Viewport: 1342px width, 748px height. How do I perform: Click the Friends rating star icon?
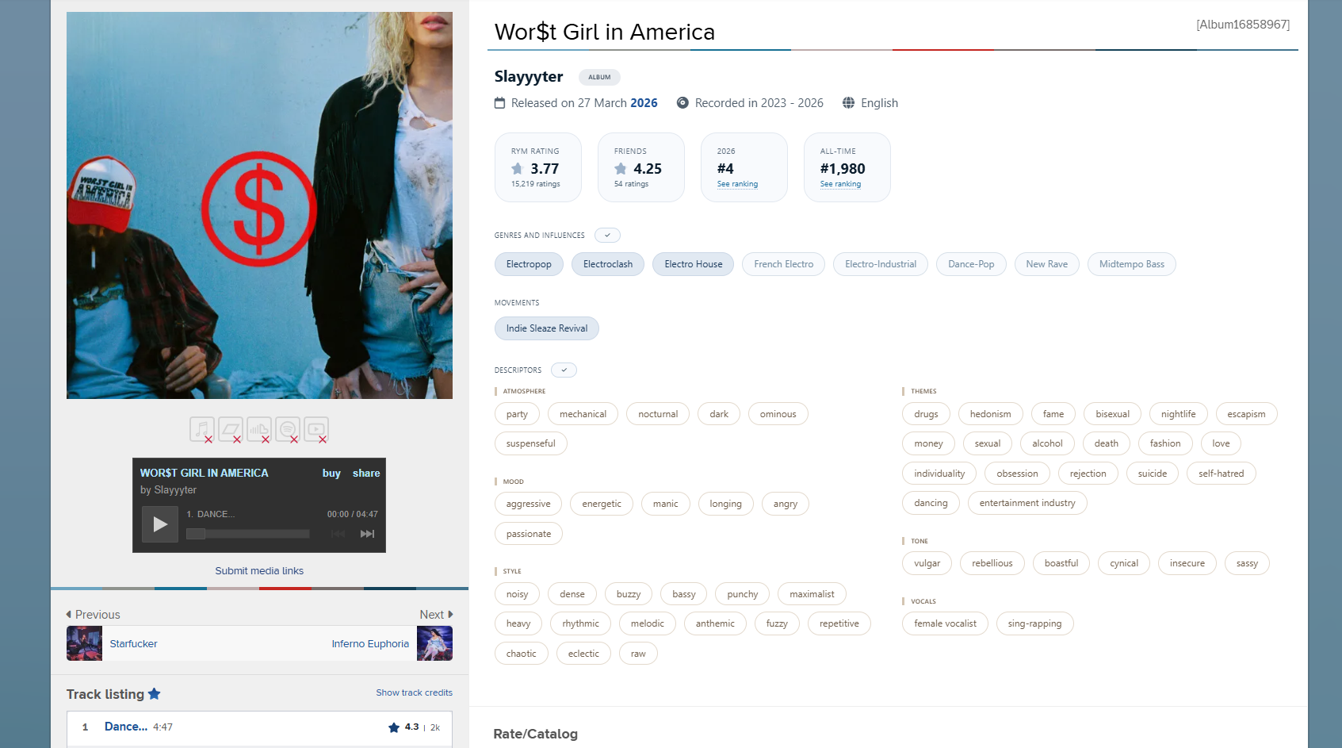621,168
